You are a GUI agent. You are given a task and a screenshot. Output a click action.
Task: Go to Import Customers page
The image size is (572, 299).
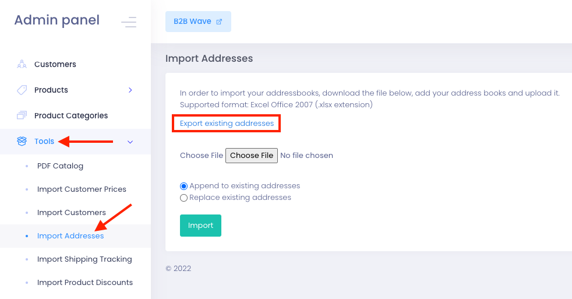point(72,213)
